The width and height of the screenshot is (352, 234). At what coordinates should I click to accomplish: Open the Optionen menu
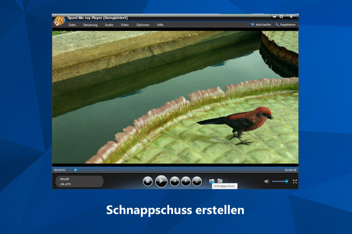[x=143, y=25]
